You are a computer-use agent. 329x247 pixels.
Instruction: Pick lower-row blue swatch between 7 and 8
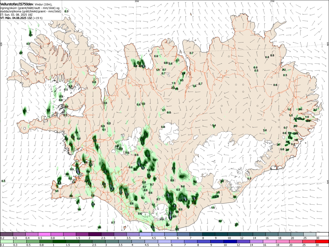pyautogui.click(x=191, y=242)
